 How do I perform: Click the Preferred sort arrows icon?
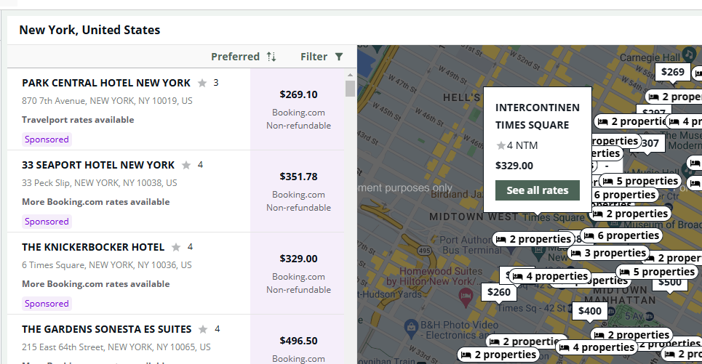pyautogui.click(x=271, y=57)
